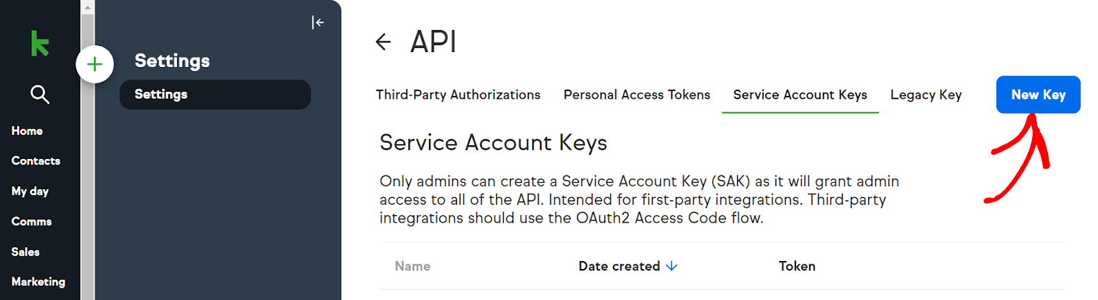This screenshot has height=300, width=1098.
Task: Sort table by Name column header
Action: [412, 266]
